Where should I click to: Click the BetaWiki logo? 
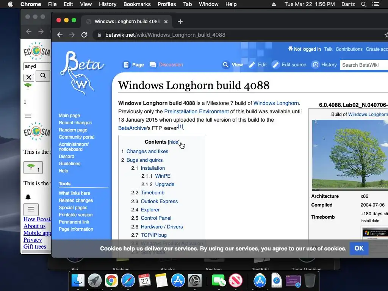click(82, 73)
